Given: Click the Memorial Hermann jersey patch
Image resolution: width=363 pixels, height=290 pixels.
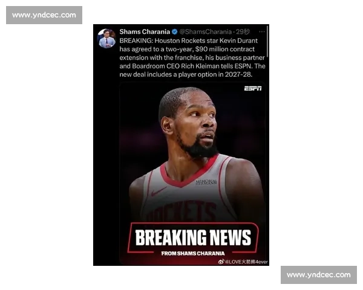Looking at the screenshot, I should tap(206, 181).
